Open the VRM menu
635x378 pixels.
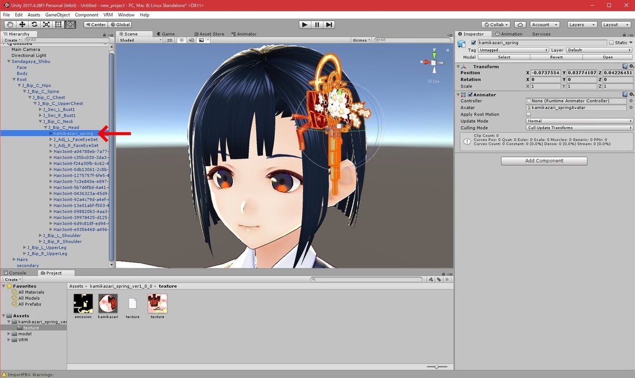coord(108,15)
